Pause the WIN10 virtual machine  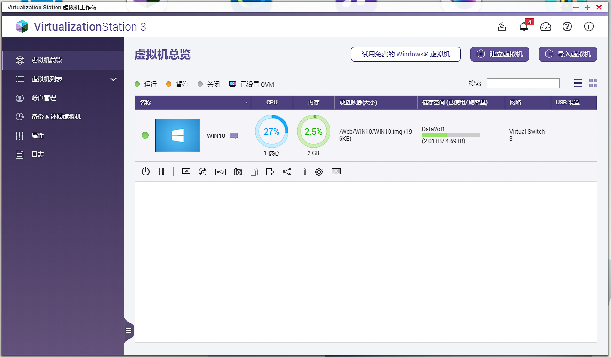coord(161,172)
